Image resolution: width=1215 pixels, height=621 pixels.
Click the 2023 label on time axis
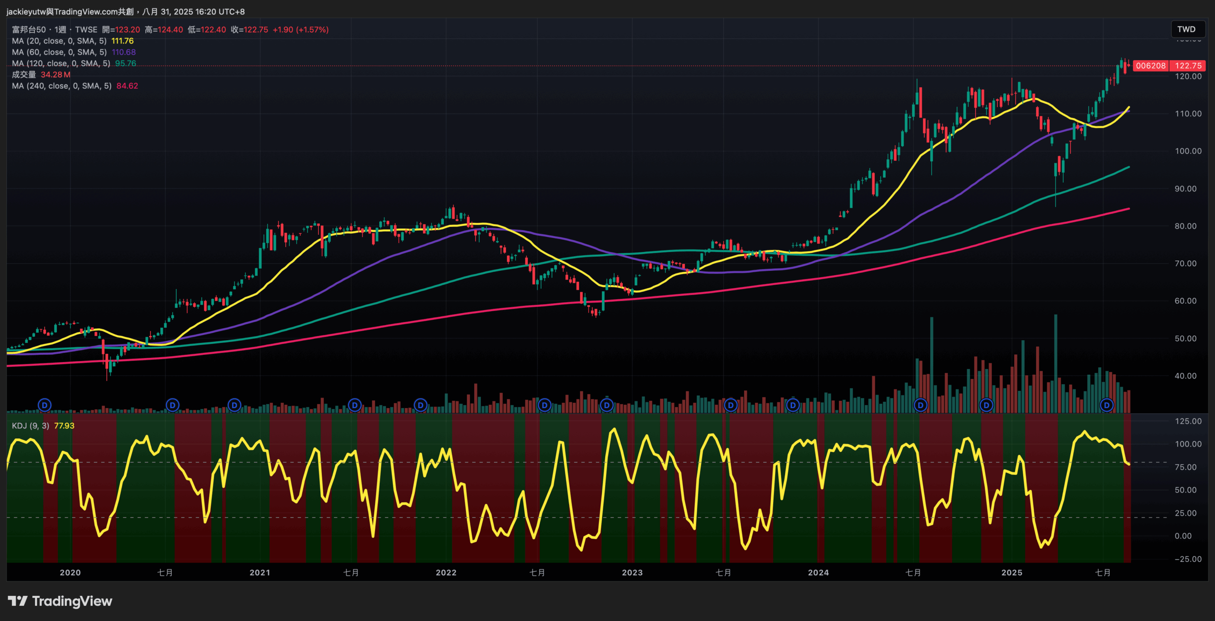(x=632, y=573)
